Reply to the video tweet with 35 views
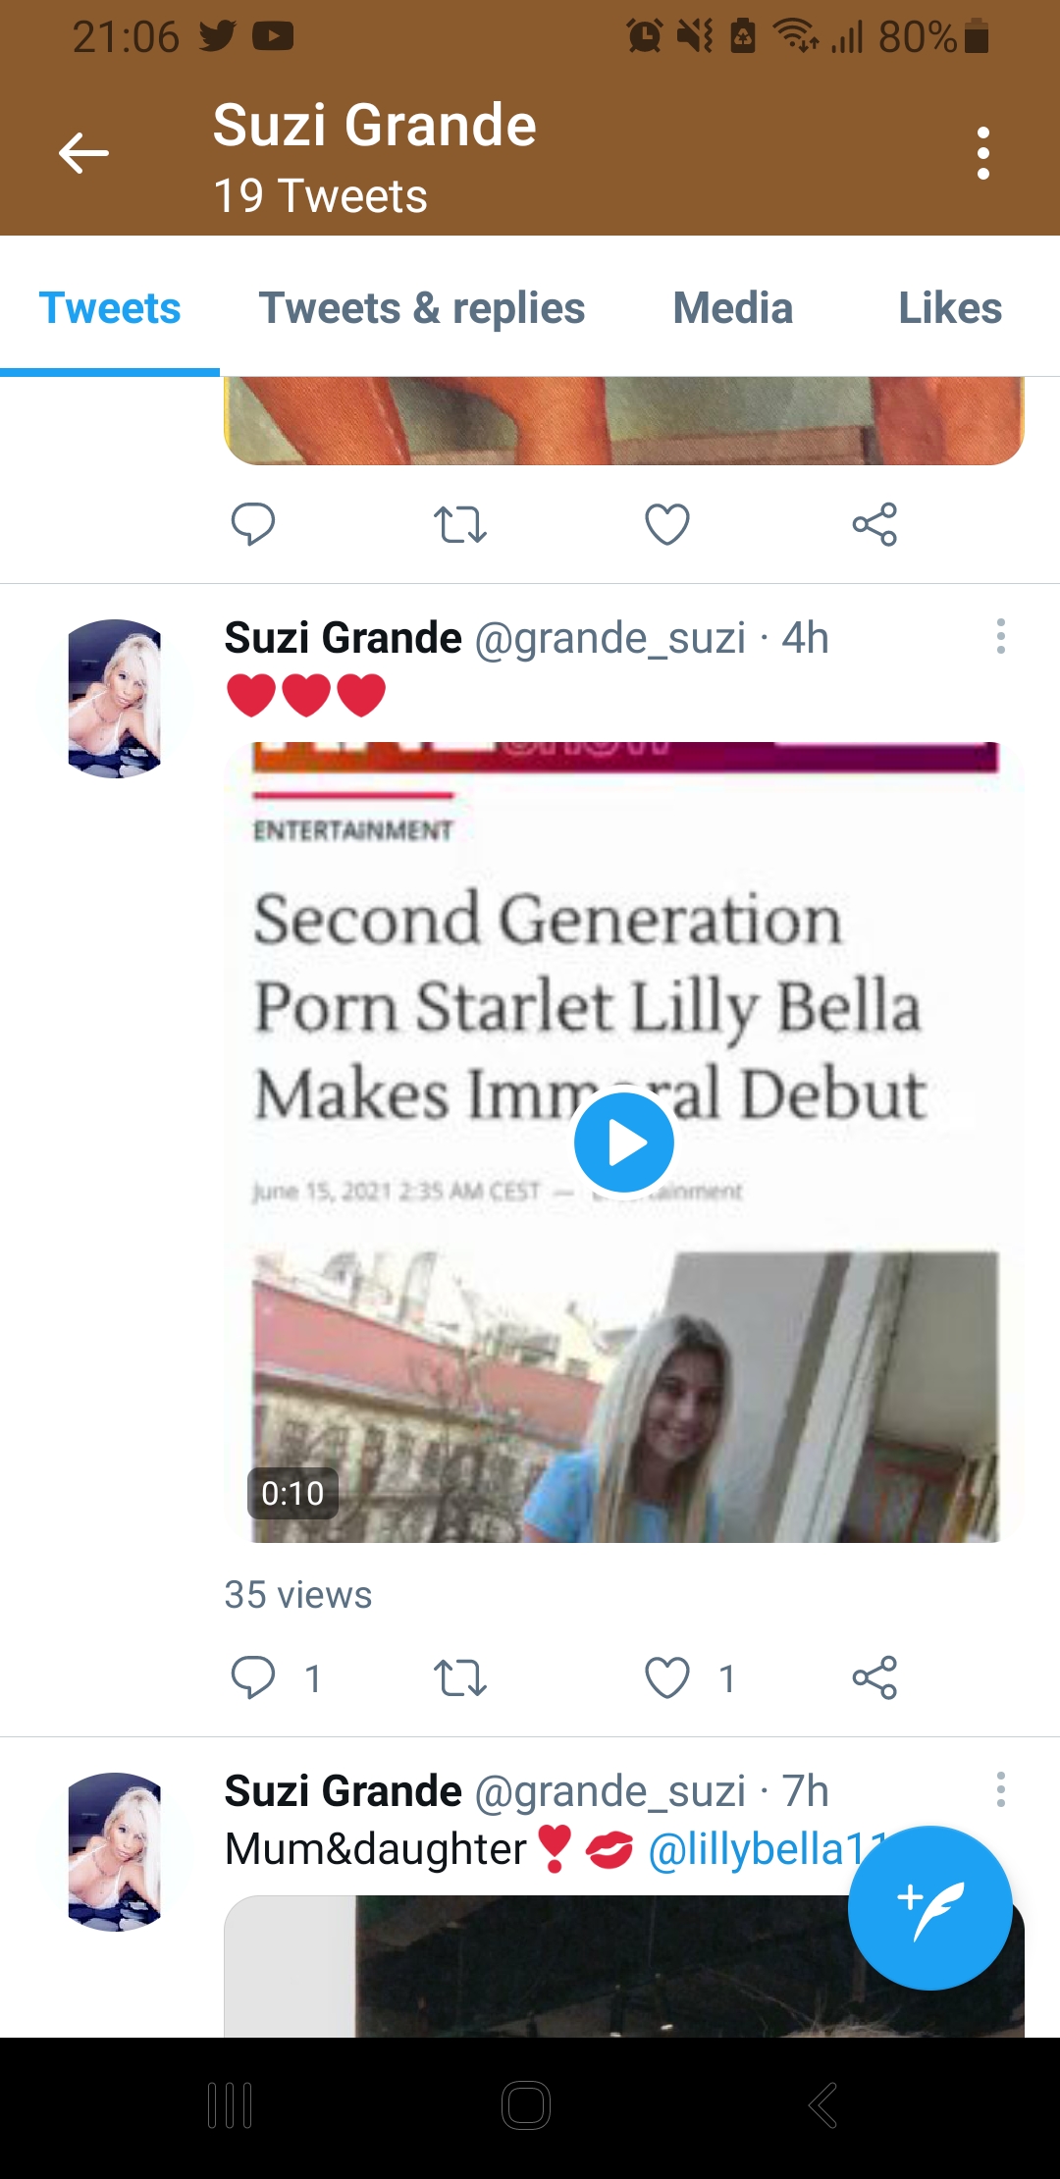Screen dimensions: 1060x2179 pyautogui.click(x=252, y=1677)
